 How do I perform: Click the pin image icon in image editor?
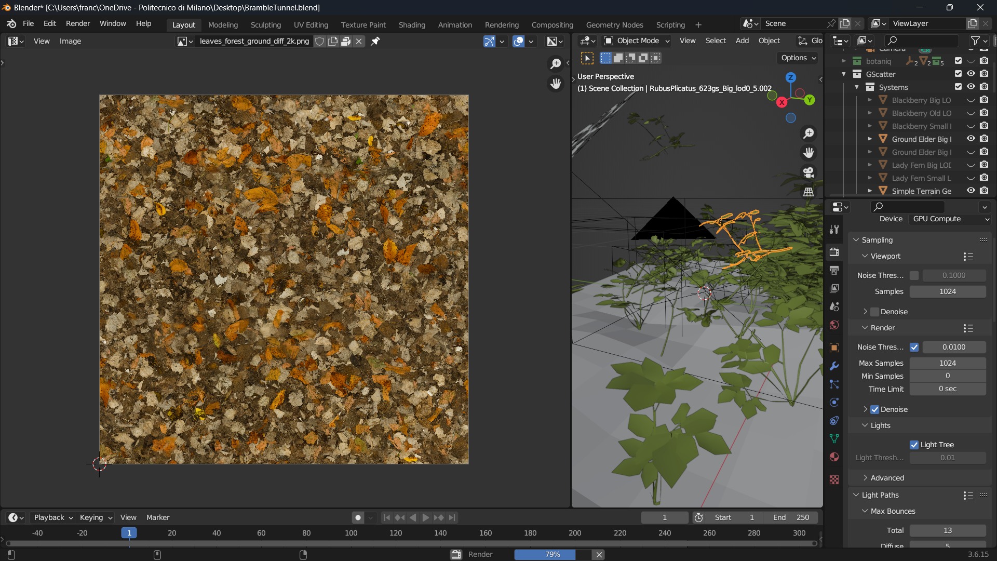pos(375,41)
